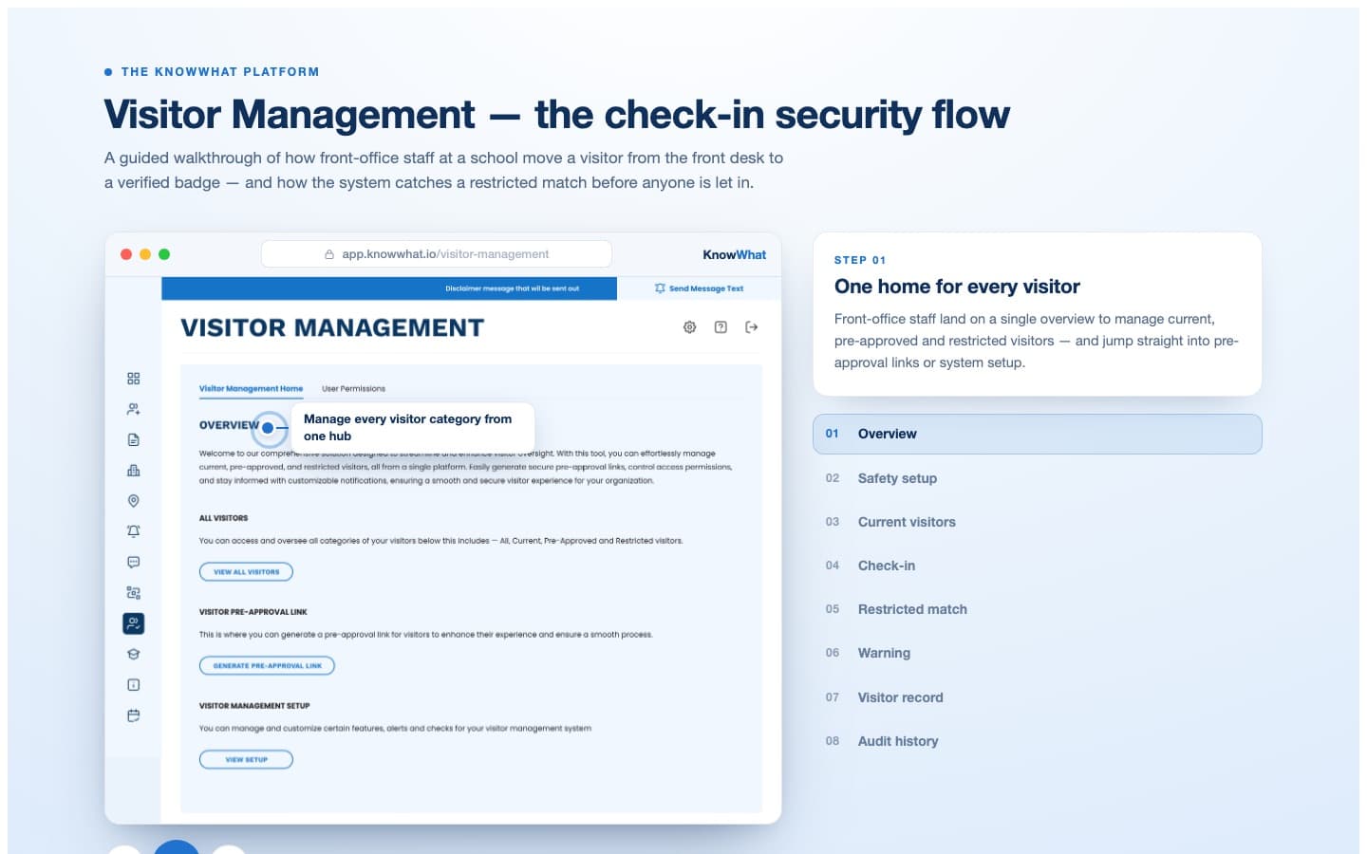Click the View Setup button
Screen dimensions: 1367x854
click(x=246, y=760)
